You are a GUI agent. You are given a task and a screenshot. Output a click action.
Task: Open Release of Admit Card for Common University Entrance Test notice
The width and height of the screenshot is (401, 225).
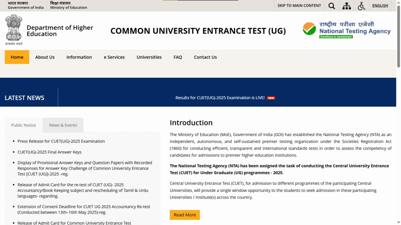coord(74,223)
